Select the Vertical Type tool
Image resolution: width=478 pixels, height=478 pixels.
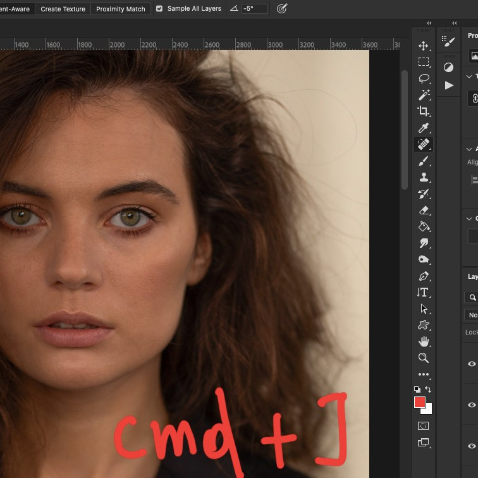423,292
